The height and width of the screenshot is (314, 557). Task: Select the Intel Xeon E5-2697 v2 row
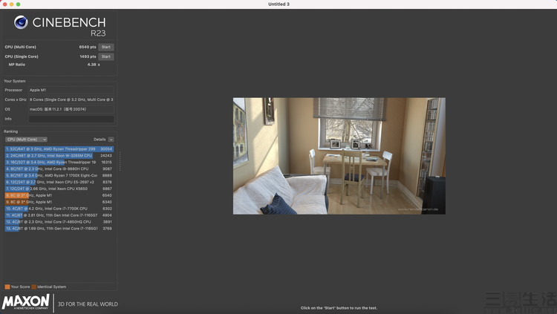pos(59,182)
